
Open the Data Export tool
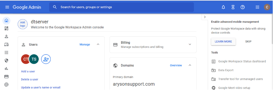(226, 70)
